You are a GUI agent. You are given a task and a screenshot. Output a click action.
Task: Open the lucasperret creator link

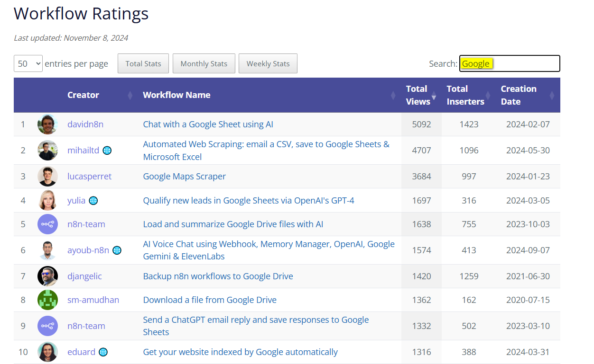pos(90,177)
